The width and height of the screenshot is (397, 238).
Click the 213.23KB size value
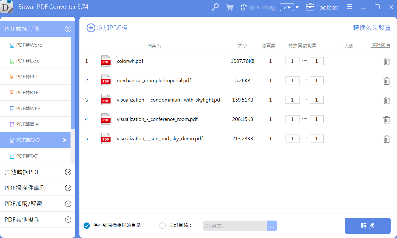pyautogui.click(x=243, y=139)
